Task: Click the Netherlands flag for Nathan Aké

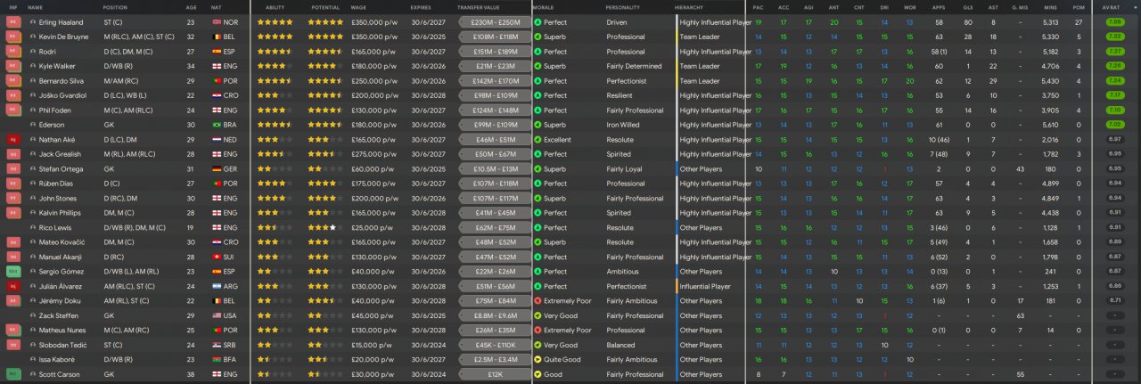Action: (217, 140)
